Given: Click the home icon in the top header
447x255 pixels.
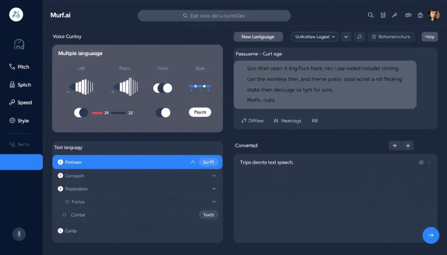Looking at the screenshot, I should pyautogui.click(x=420, y=15).
